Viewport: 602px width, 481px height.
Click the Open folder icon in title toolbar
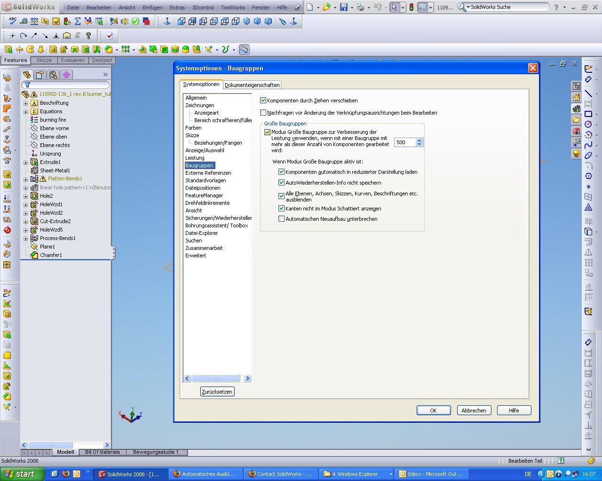coord(327,7)
